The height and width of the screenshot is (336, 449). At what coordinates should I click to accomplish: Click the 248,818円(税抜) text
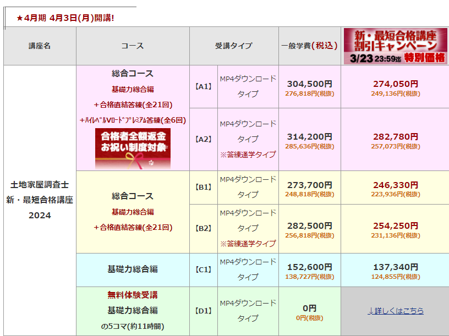(x=310, y=194)
